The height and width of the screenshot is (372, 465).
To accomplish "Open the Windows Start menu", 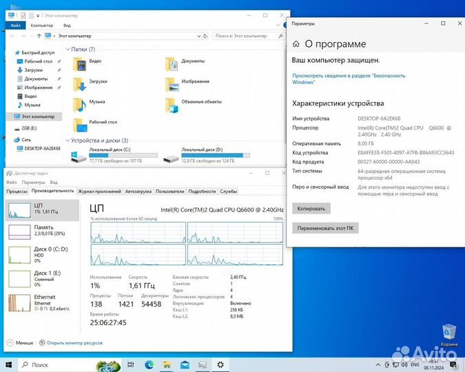I will tap(9, 364).
